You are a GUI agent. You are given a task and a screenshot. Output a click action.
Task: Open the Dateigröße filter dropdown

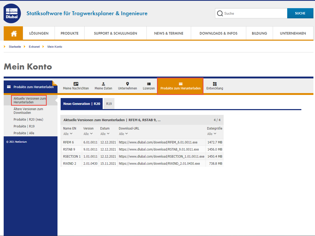coord(212,134)
